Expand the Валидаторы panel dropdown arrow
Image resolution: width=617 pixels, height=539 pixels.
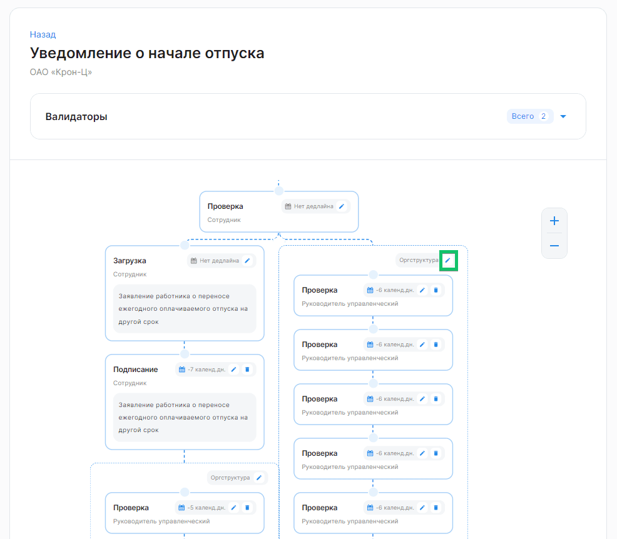[x=563, y=116]
